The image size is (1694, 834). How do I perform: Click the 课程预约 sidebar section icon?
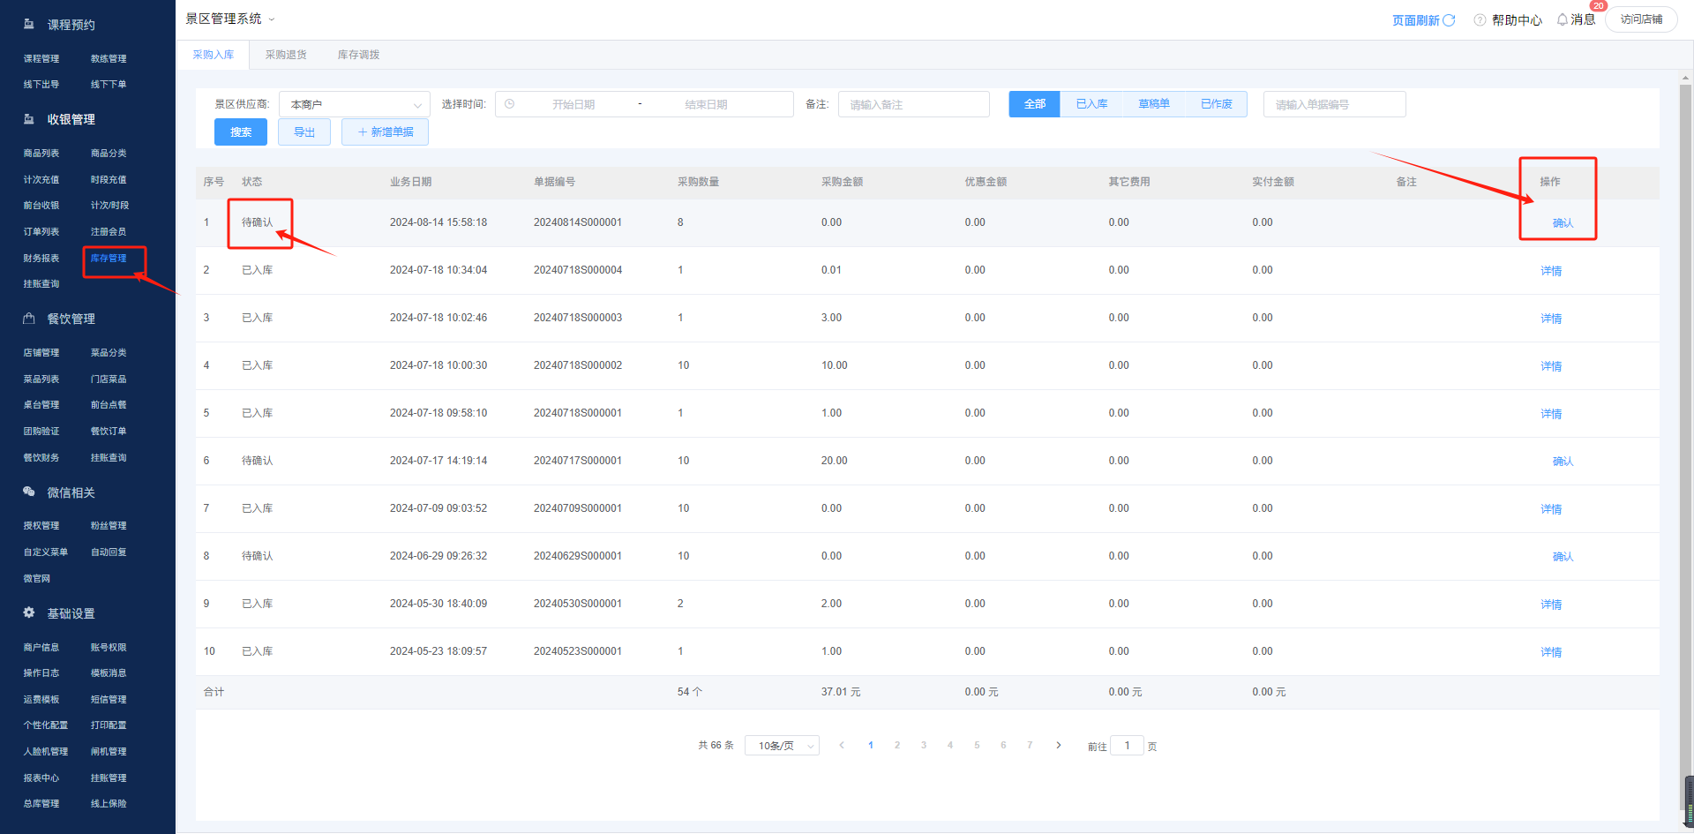(x=29, y=24)
